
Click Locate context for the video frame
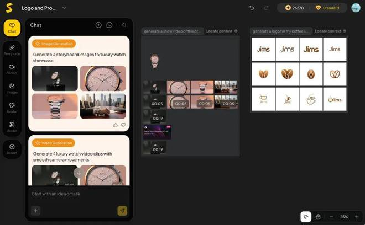pyautogui.click(x=222, y=31)
